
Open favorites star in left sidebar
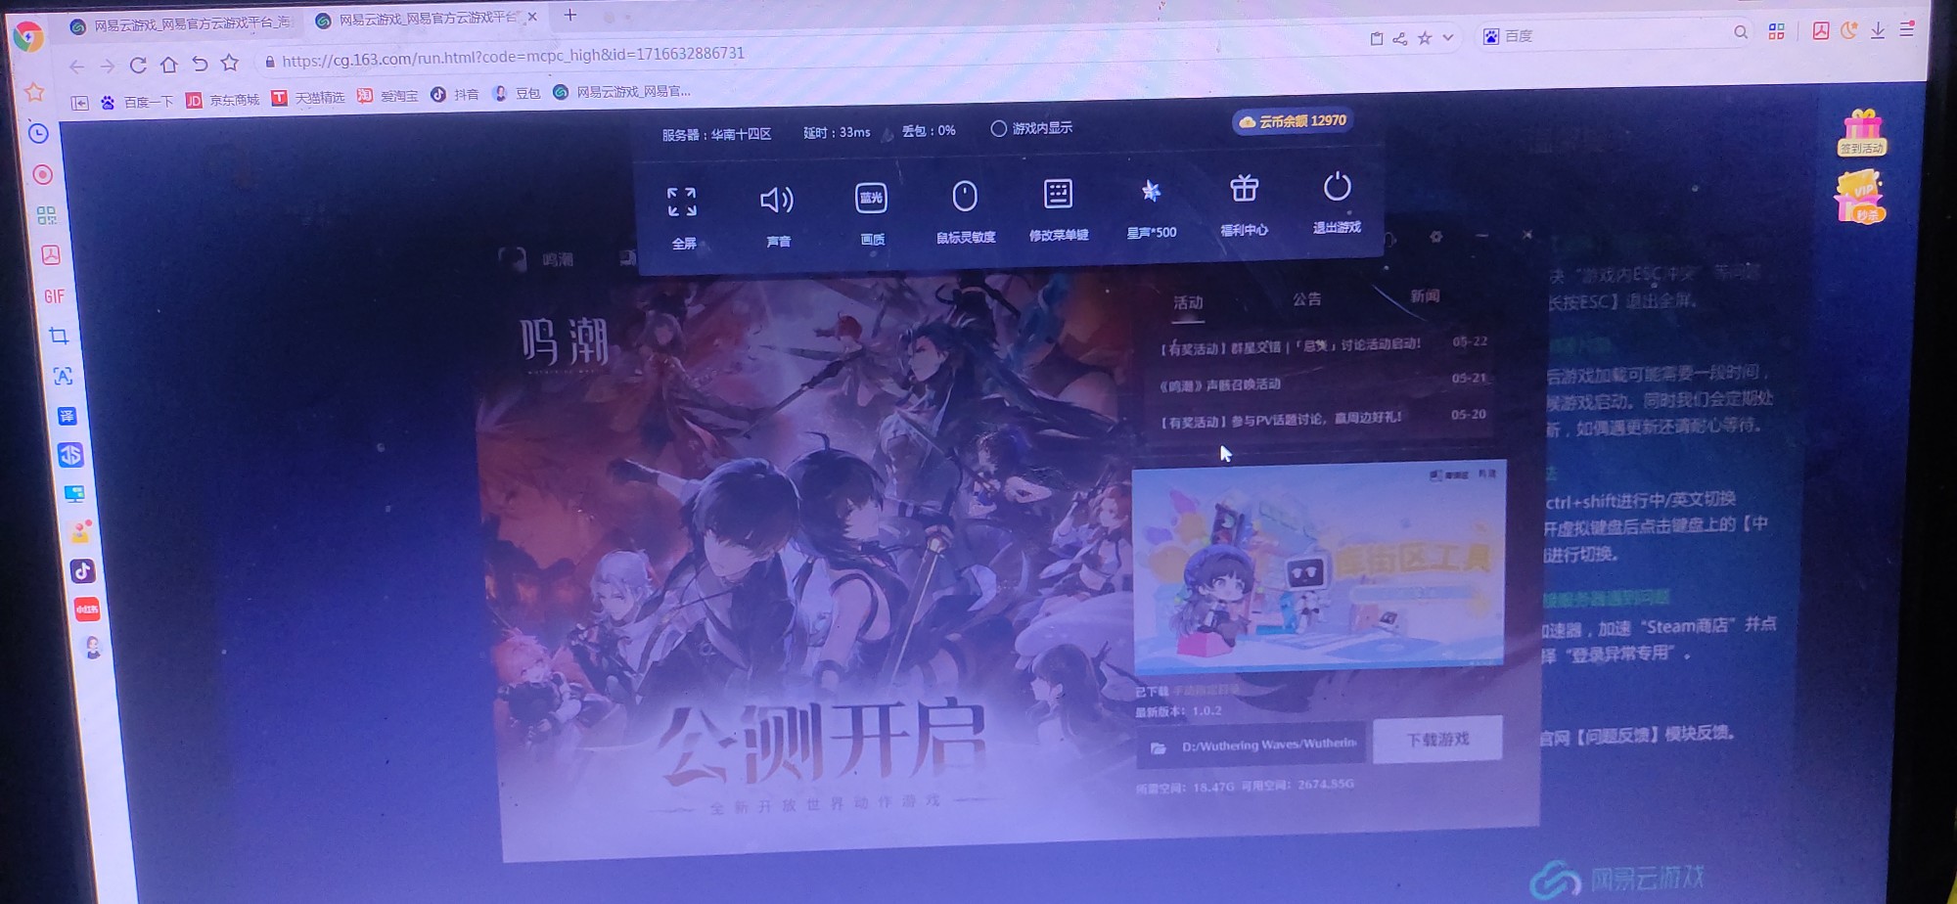pos(35,93)
